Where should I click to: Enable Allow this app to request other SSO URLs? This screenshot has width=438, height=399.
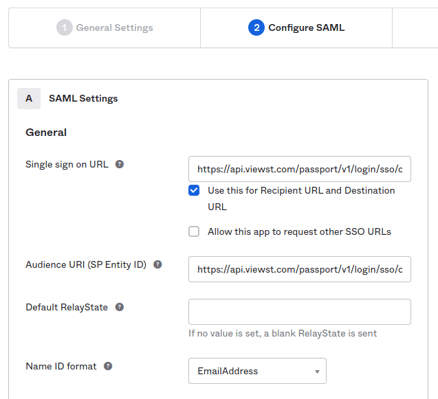click(194, 231)
